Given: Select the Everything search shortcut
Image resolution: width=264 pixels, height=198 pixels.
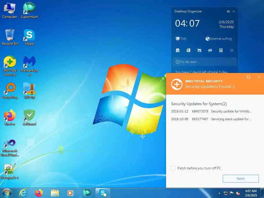Looking at the screenshot, I should pos(10,91).
